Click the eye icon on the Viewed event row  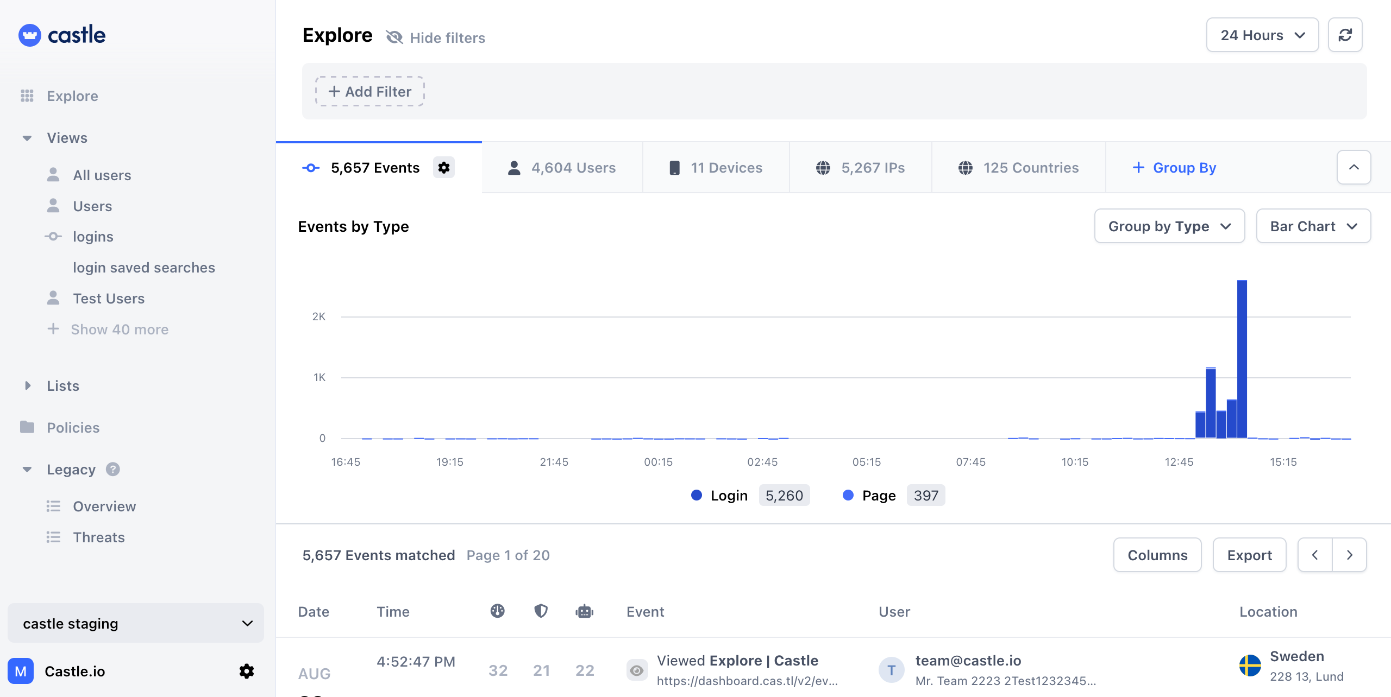637,670
